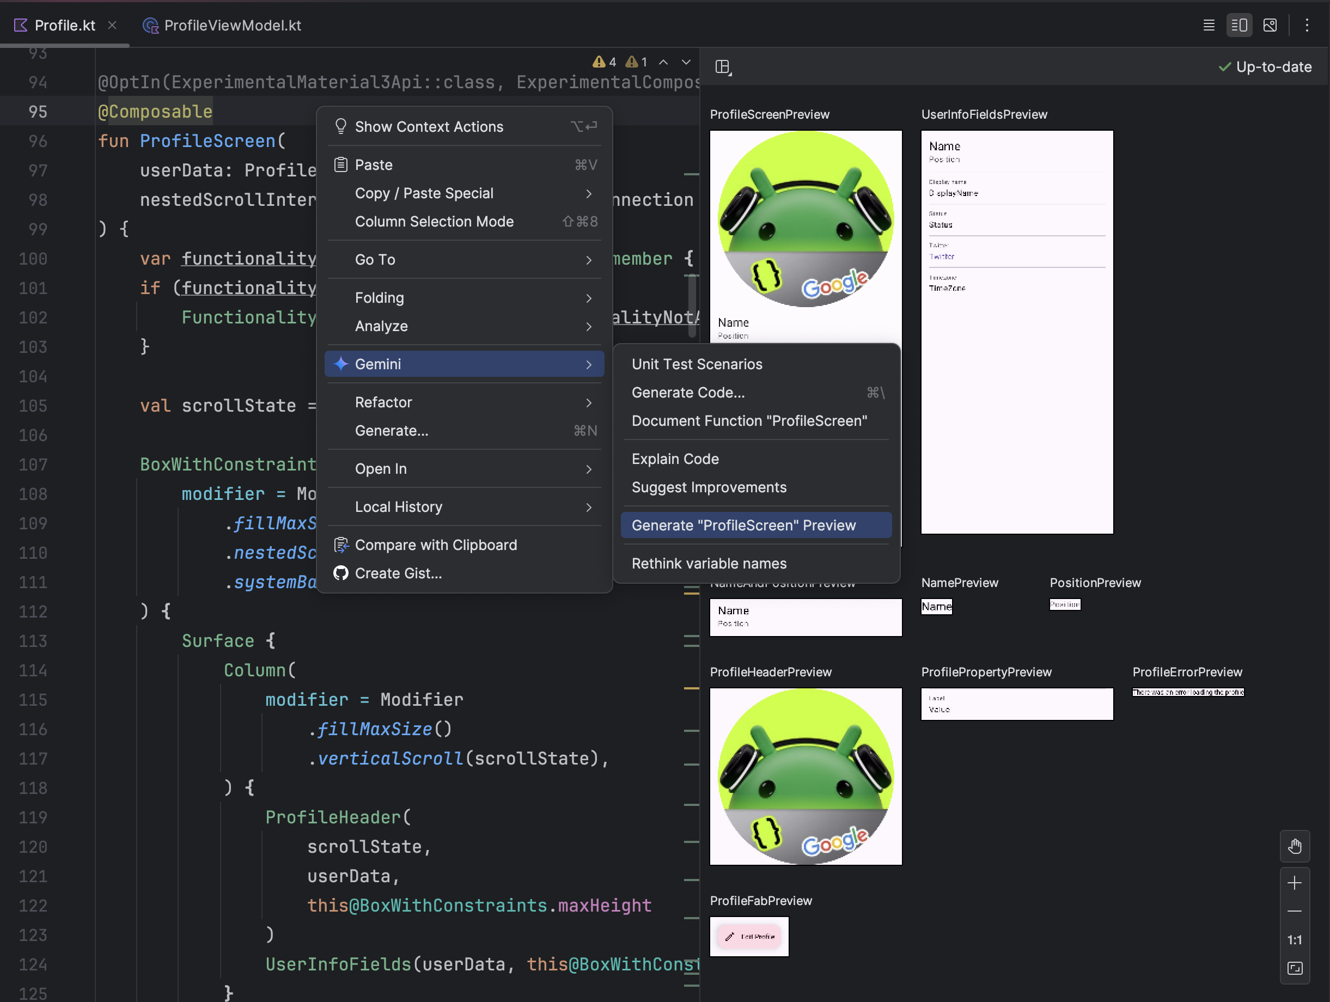Select 'Unit Test Scenarios' from Gemini
Screen dimensions: 1330x1002
pos(698,363)
